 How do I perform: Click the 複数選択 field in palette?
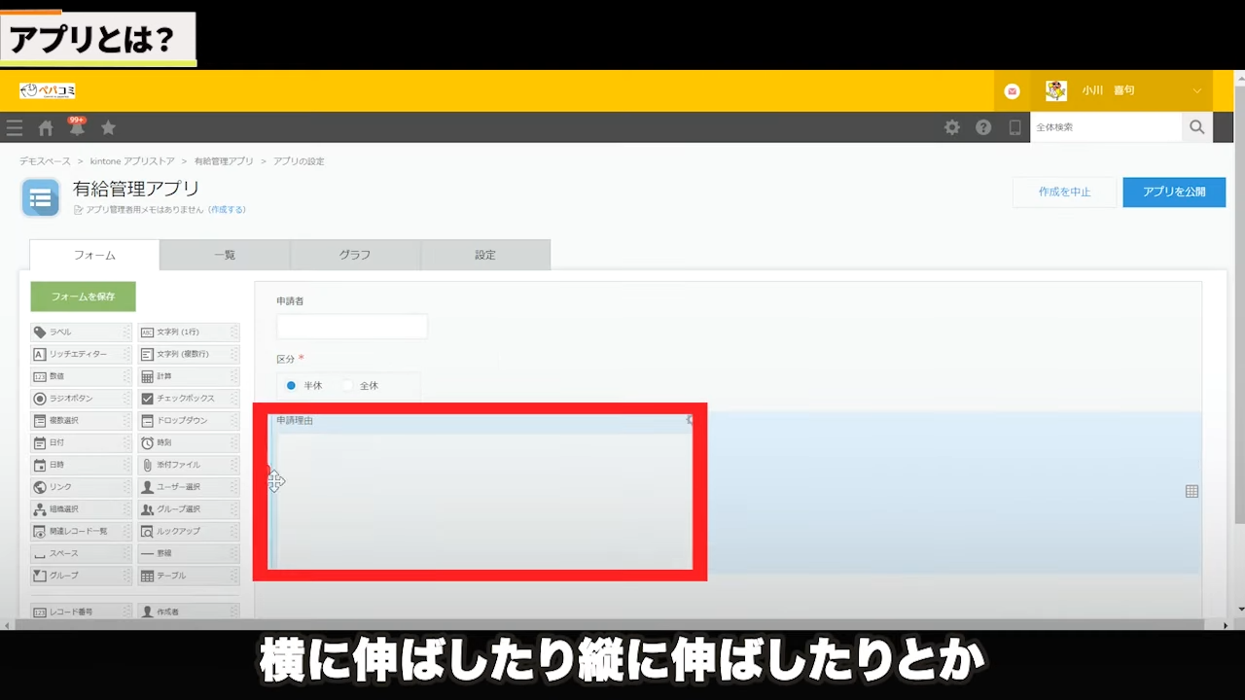tap(78, 421)
